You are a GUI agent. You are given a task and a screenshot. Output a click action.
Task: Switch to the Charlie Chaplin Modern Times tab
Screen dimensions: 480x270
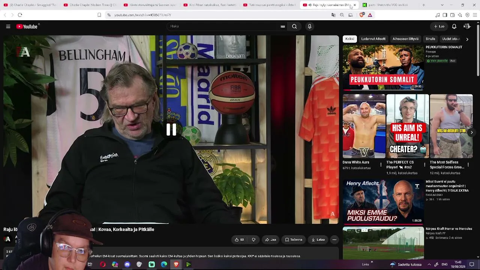(x=90, y=5)
